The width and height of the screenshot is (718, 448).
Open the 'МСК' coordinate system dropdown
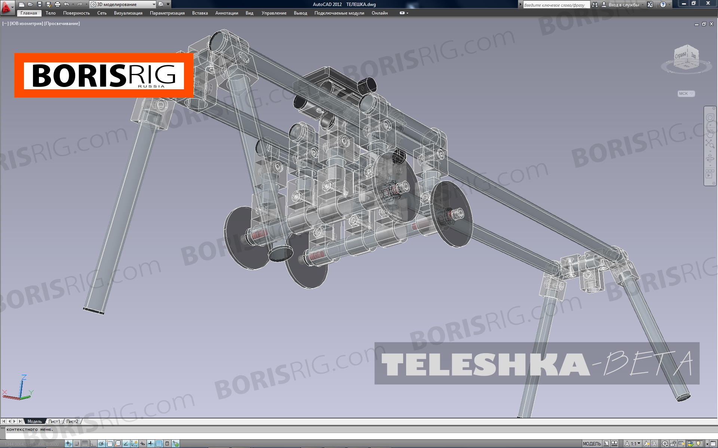point(686,94)
